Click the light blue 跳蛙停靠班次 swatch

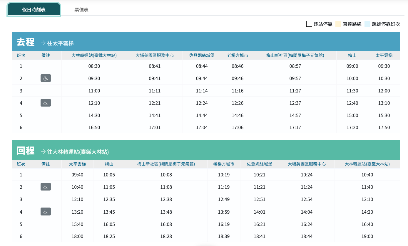tap(367, 24)
